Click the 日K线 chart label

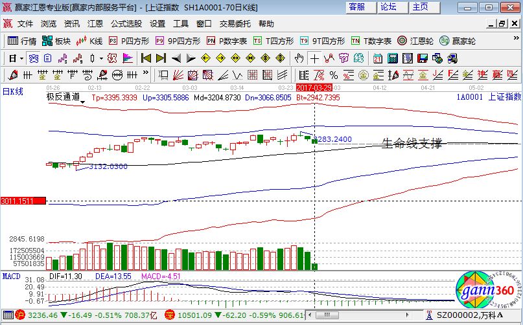[12, 92]
